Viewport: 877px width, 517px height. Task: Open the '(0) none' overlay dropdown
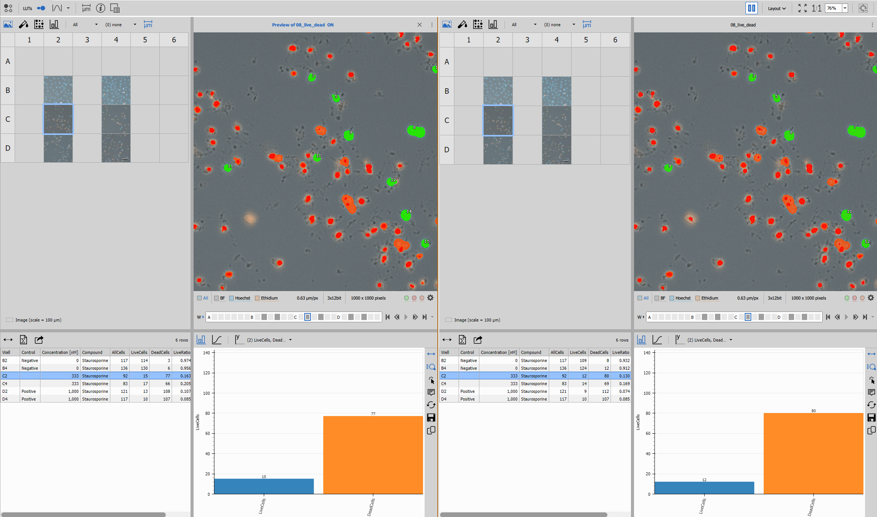120,24
